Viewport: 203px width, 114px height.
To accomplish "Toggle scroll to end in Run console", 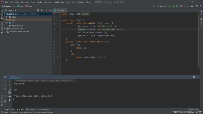I will click(x=9, y=93).
